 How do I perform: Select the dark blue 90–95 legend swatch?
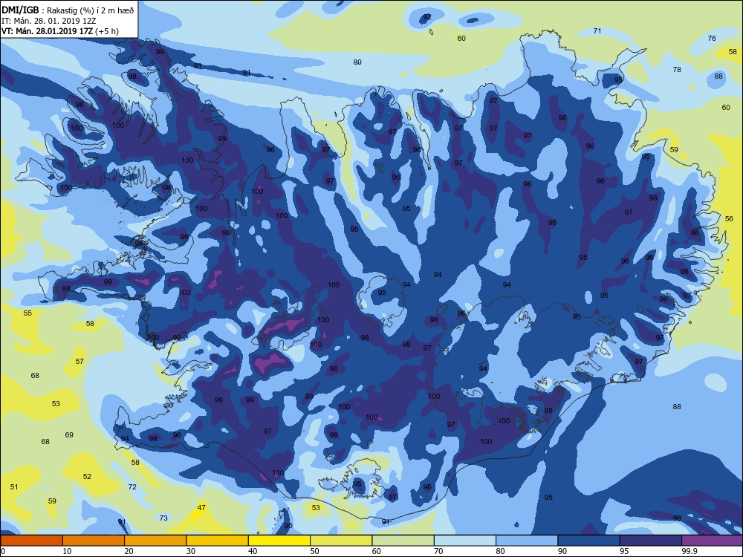(589, 541)
